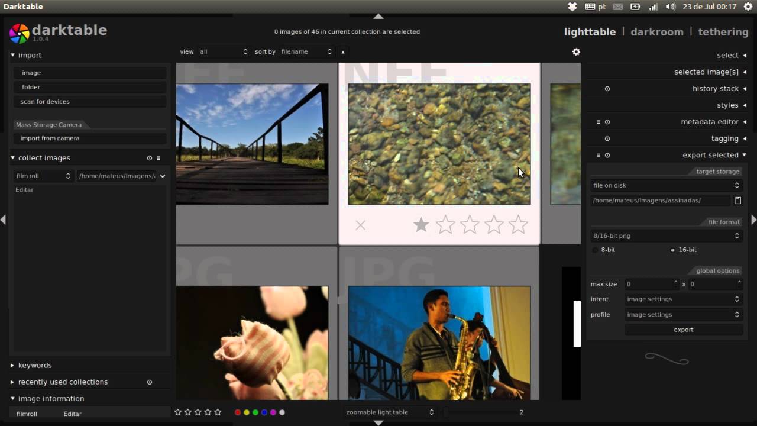This screenshot has height=426, width=757.
Task: Toggle sort order direction arrow
Action: point(343,52)
